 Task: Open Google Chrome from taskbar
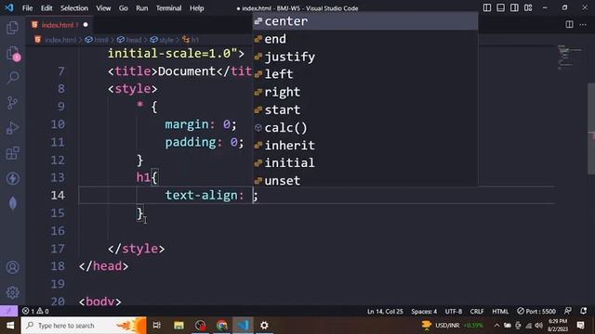coord(222,326)
